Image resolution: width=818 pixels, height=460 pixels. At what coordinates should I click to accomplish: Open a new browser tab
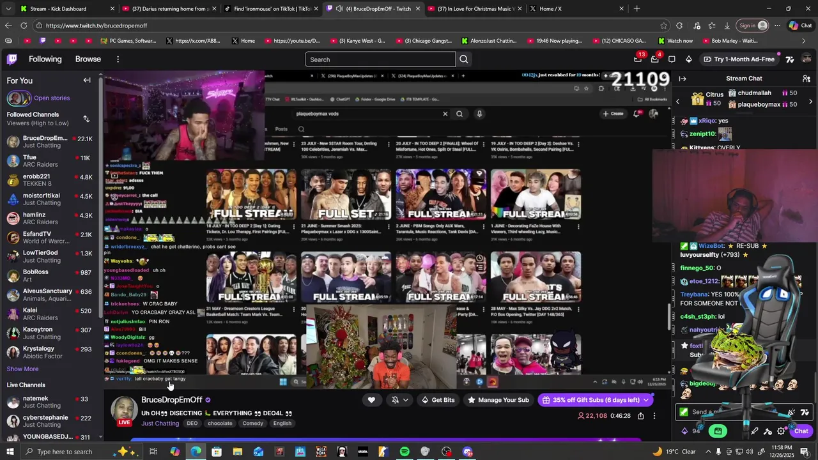coord(637,8)
